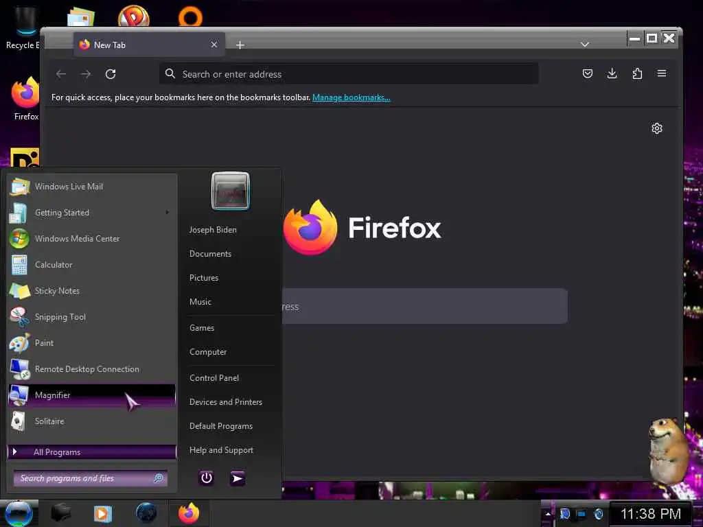This screenshot has width=703, height=527.
Task: Open a new tab with the plus button
Action: pyautogui.click(x=240, y=45)
